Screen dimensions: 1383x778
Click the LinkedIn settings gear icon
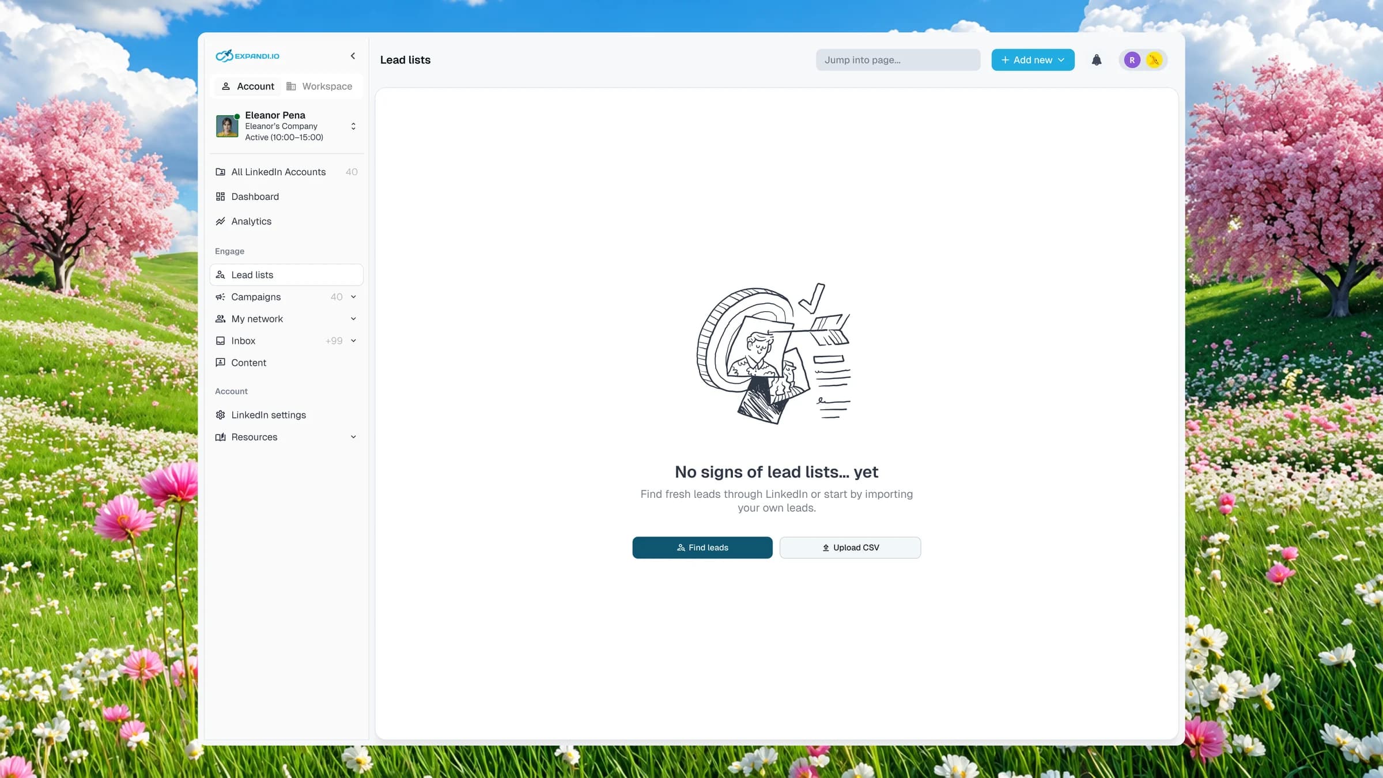click(220, 415)
